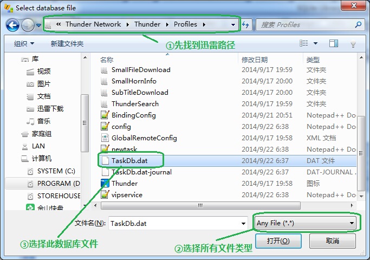The image size is (370, 260).
Task: Click the Thunder icon file
Action: pos(105,183)
